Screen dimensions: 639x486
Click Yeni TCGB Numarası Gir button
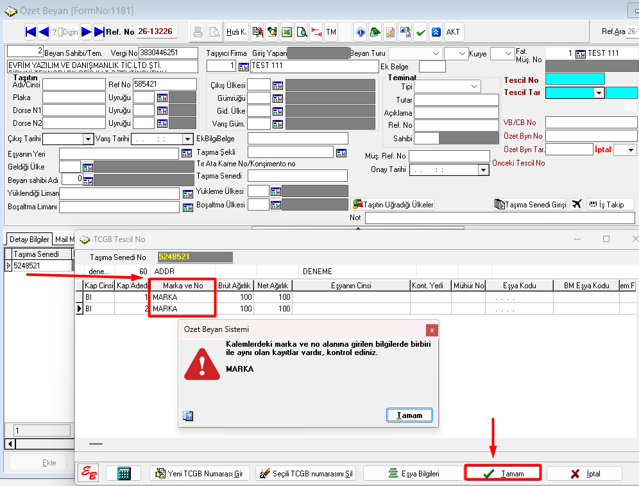point(200,473)
